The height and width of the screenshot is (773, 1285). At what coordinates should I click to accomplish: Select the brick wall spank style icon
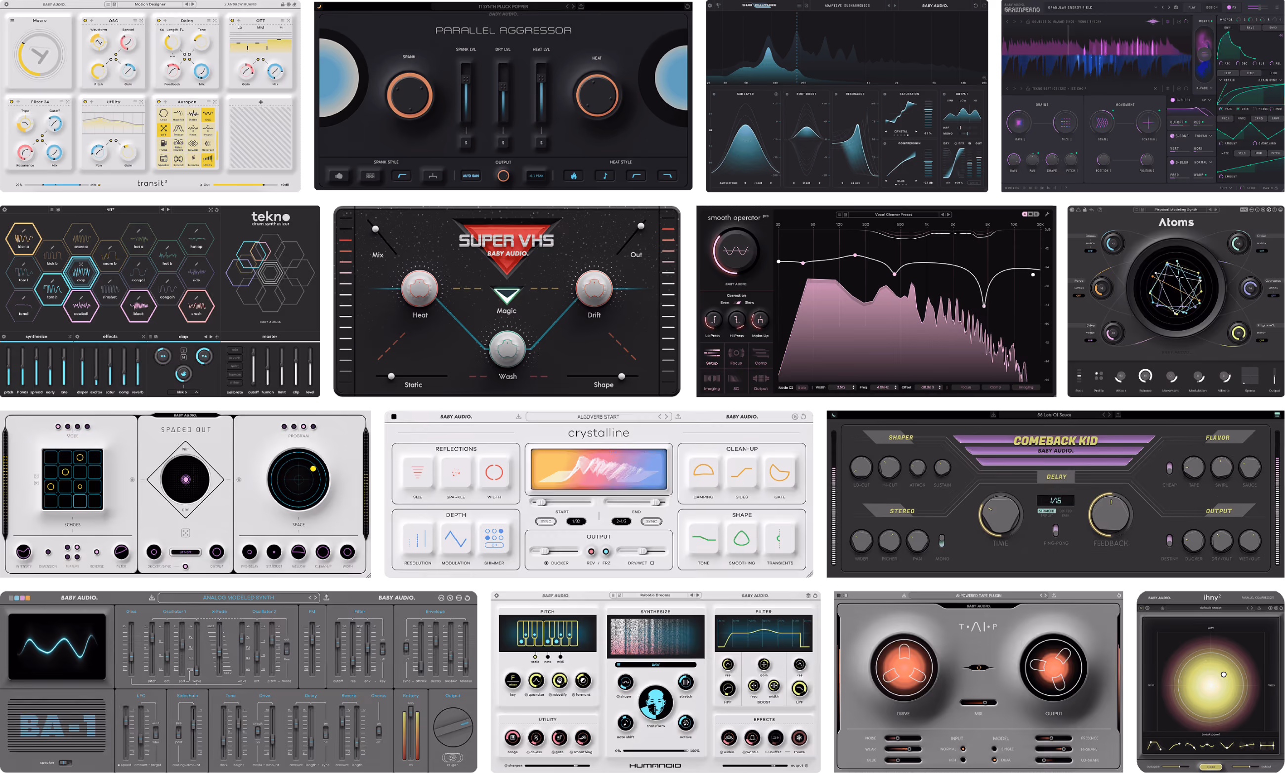coord(370,176)
